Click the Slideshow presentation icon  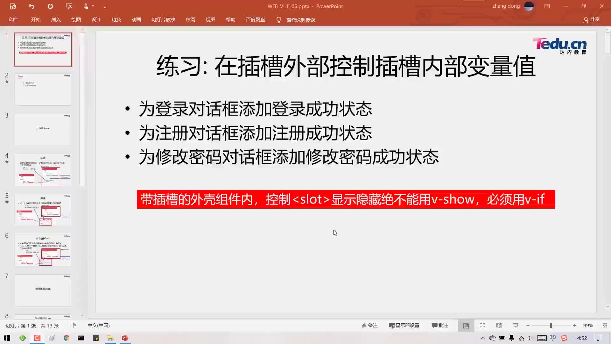point(515,325)
